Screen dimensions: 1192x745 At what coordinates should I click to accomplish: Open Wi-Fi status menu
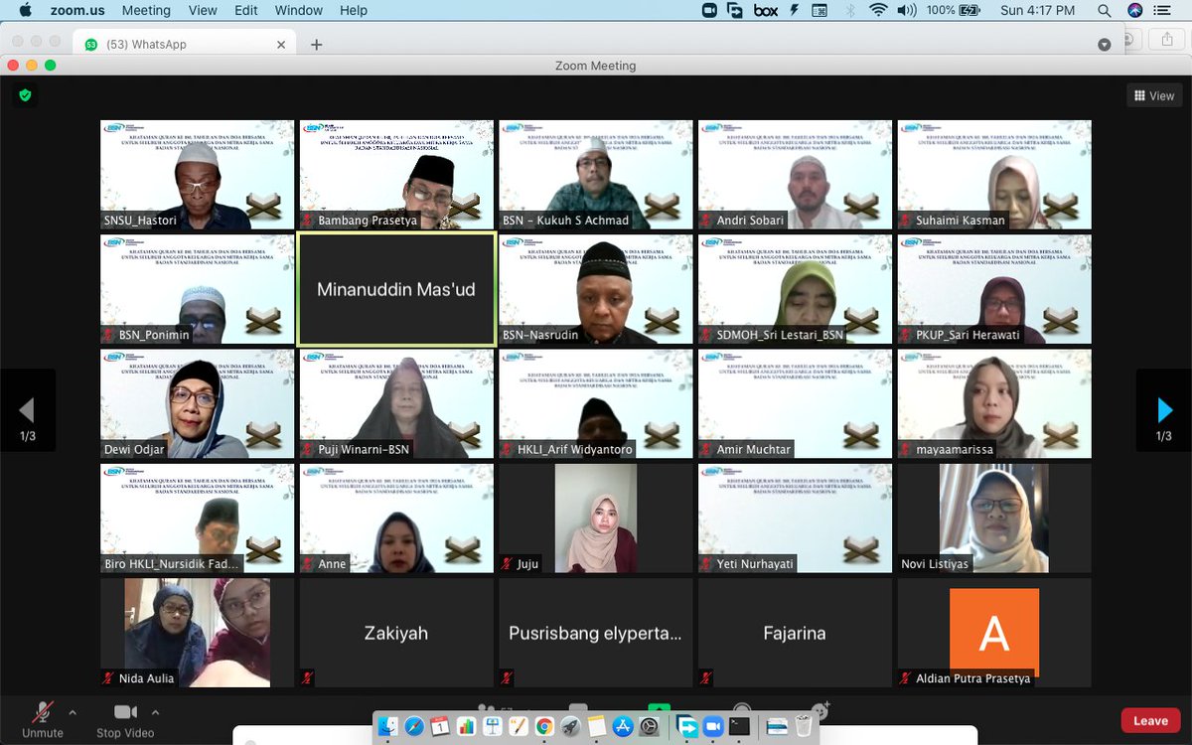click(878, 10)
